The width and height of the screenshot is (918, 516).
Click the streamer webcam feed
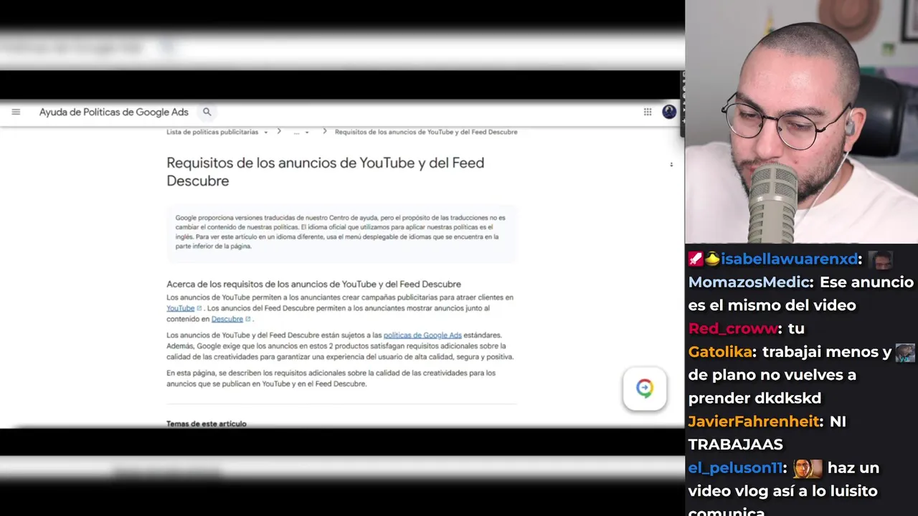(801, 122)
